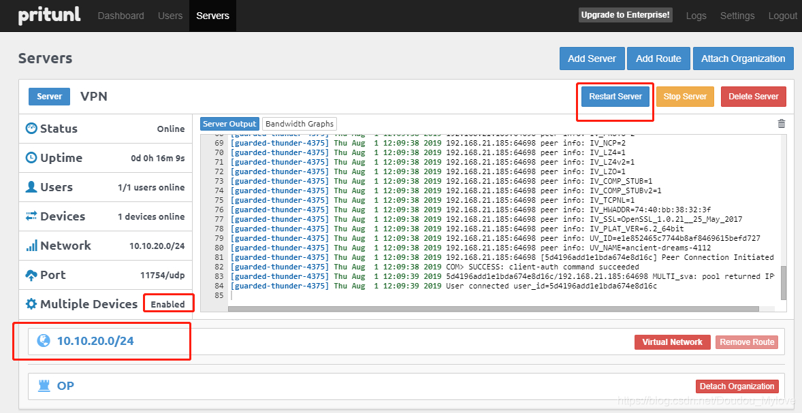Viewport: 802px width, 413px height.
Task: Click the Online status value
Action: (x=171, y=129)
